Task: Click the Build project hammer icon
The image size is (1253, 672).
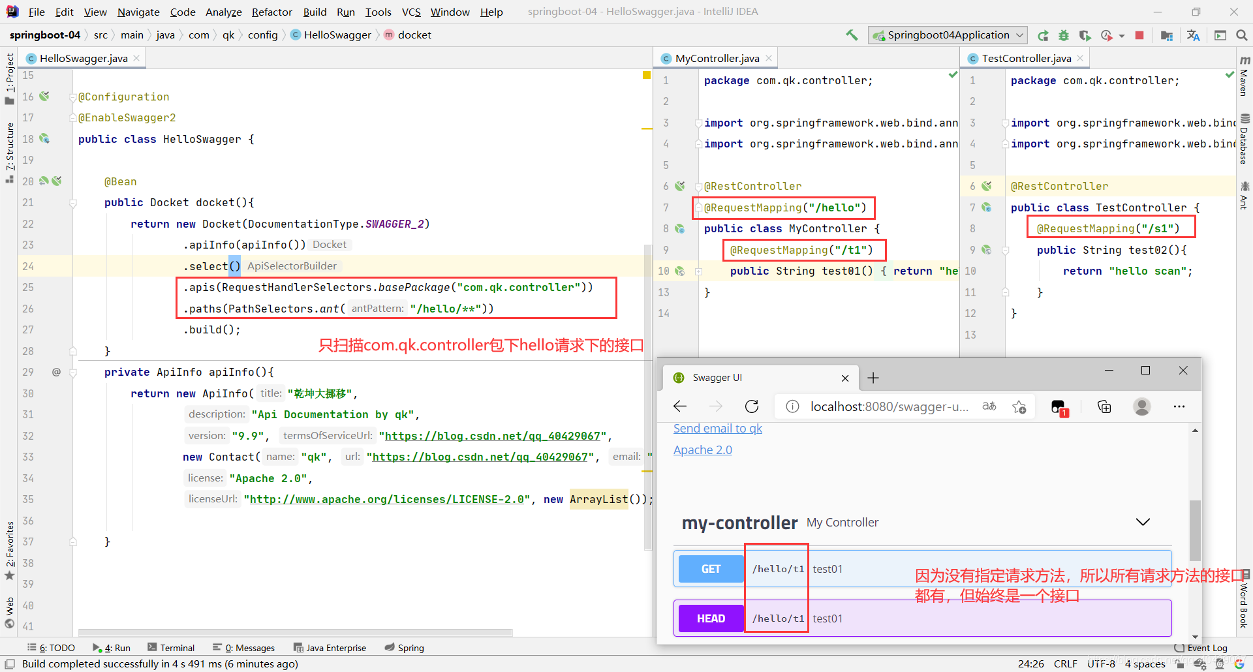Action: (x=852, y=35)
